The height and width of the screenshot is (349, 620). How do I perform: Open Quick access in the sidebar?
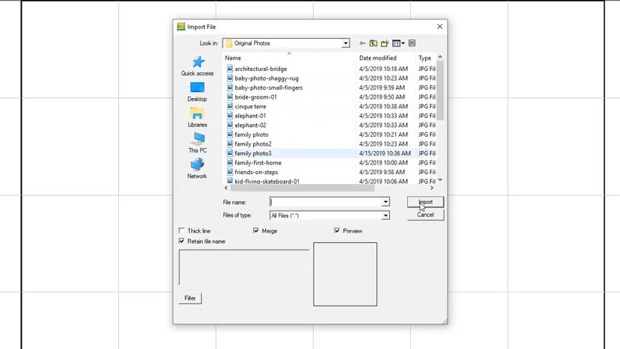(x=197, y=66)
